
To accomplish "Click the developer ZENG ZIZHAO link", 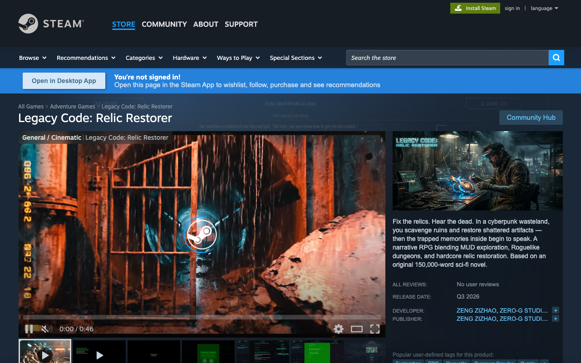I will pyautogui.click(x=476, y=310).
